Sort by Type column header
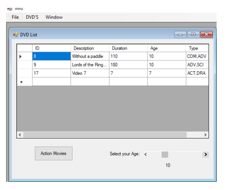This screenshot has width=232, height=190. (x=197, y=48)
